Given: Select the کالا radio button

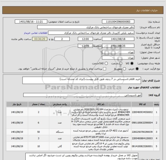Looking at the screenshot, I should coord(132,63).
